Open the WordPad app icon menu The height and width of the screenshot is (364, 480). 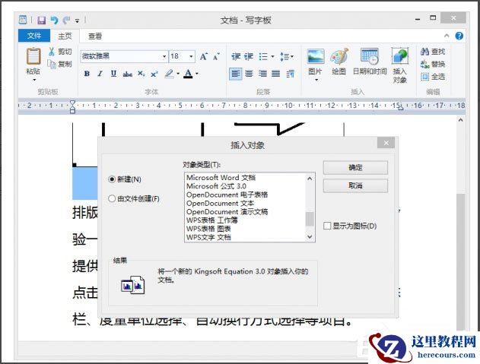tap(23, 20)
